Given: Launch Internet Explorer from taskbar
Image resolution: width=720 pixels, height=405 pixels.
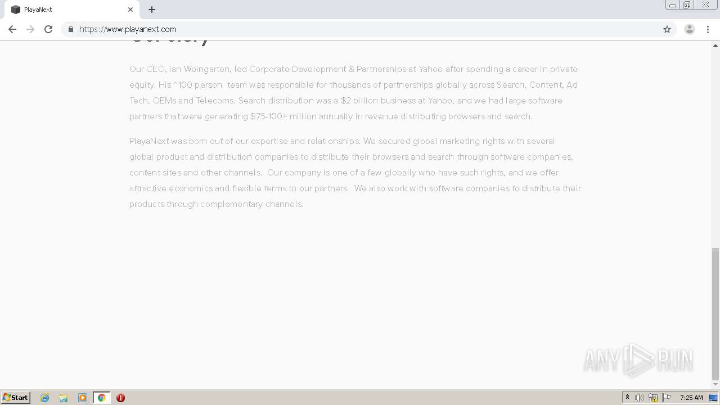Looking at the screenshot, I should coord(45,398).
